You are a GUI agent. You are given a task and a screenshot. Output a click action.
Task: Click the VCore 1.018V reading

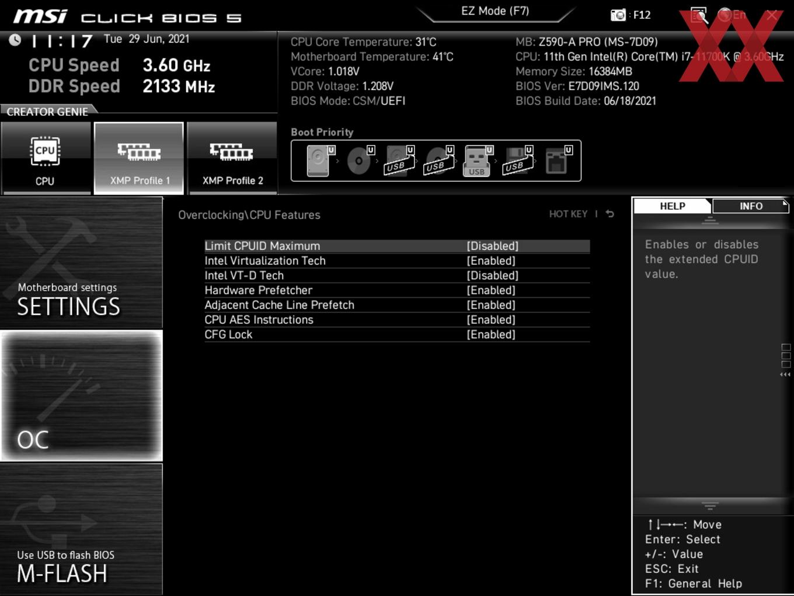tap(325, 71)
